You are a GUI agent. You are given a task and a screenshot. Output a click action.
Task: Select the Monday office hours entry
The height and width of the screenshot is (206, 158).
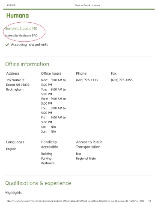pos(54,82)
